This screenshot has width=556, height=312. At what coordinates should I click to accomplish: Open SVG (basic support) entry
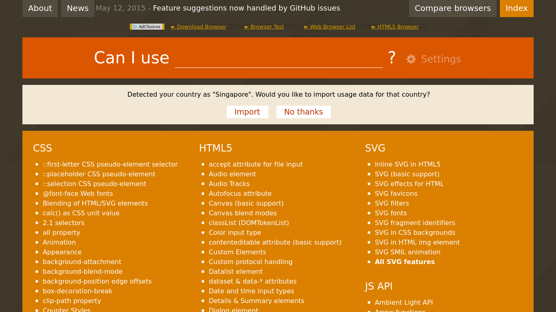[407, 174]
